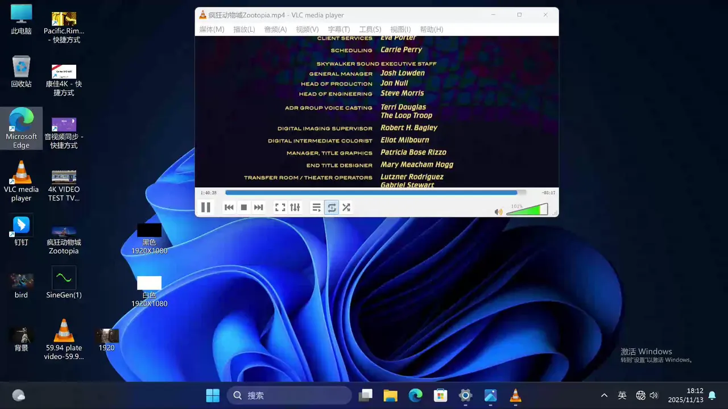Viewport: 728px width, 409px height.
Task: Select the 康佳4K shortcut on desktop
Action: tap(64, 80)
